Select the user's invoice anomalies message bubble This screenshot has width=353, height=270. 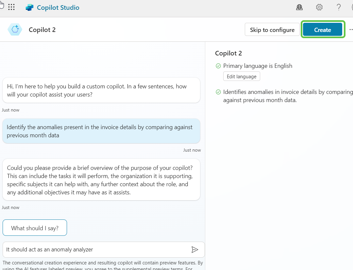point(101,131)
